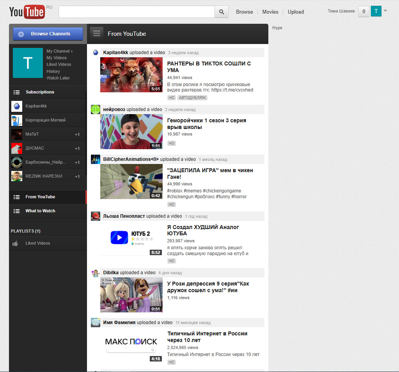
Task: Open the notifications counter showing 0
Action: [364, 11]
